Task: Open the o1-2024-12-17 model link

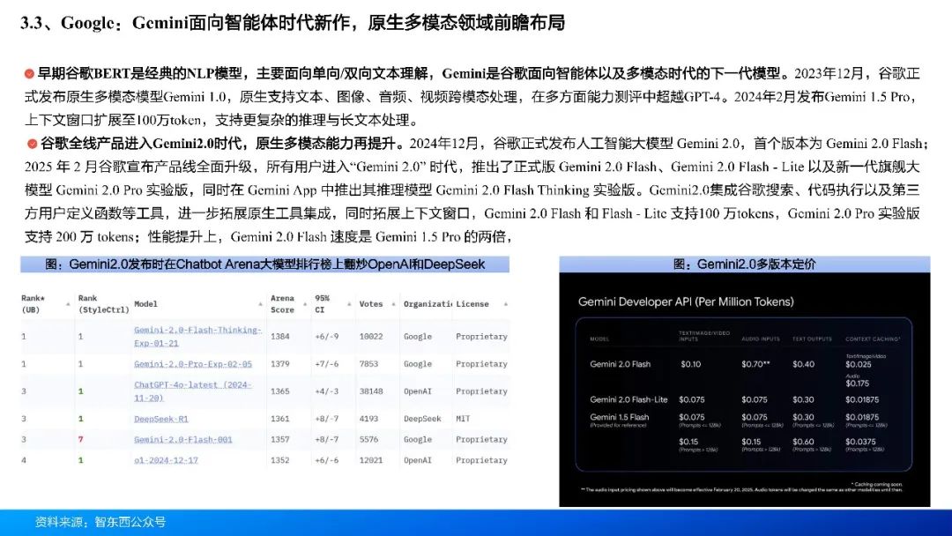Action: (x=166, y=460)
